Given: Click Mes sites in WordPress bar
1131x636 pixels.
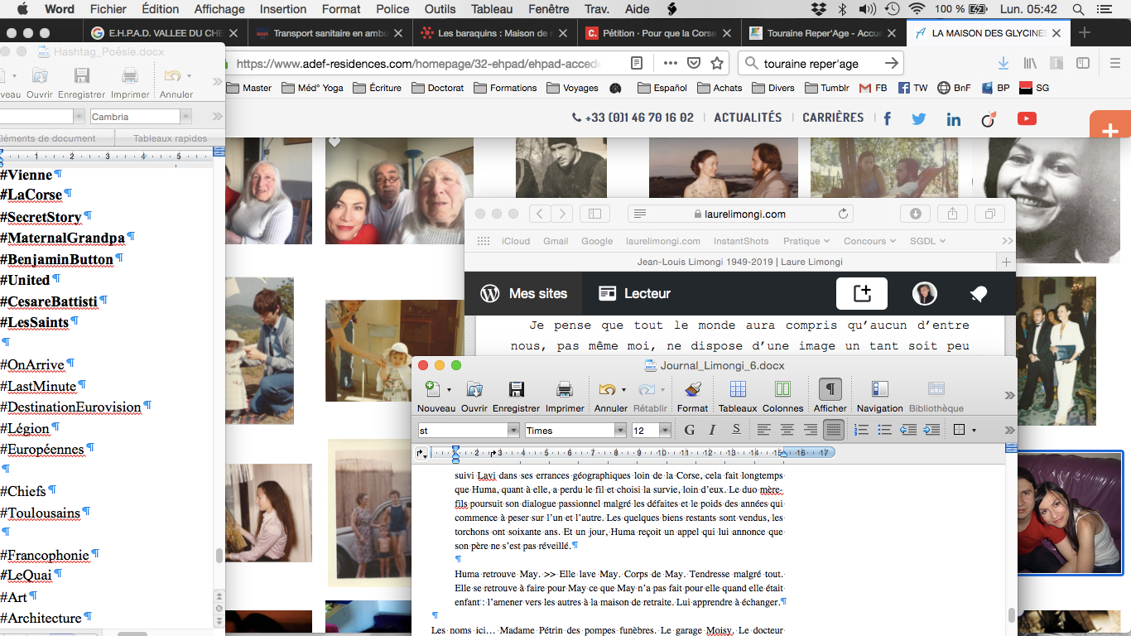Looking at the screenshot, I should 523,293.
